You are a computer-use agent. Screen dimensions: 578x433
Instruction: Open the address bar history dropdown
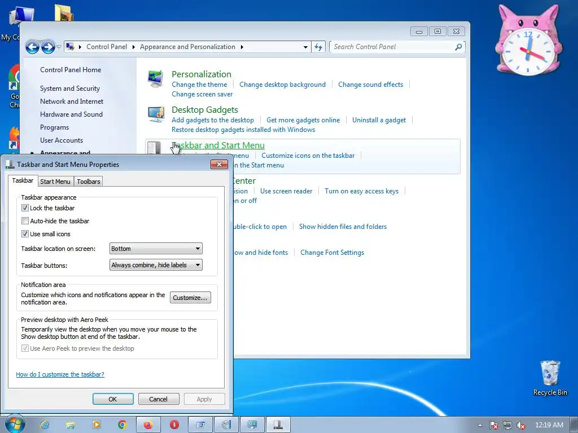pos(305,47)
